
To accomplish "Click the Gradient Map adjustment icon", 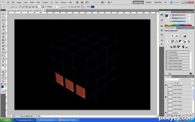I will pos(182,47).
